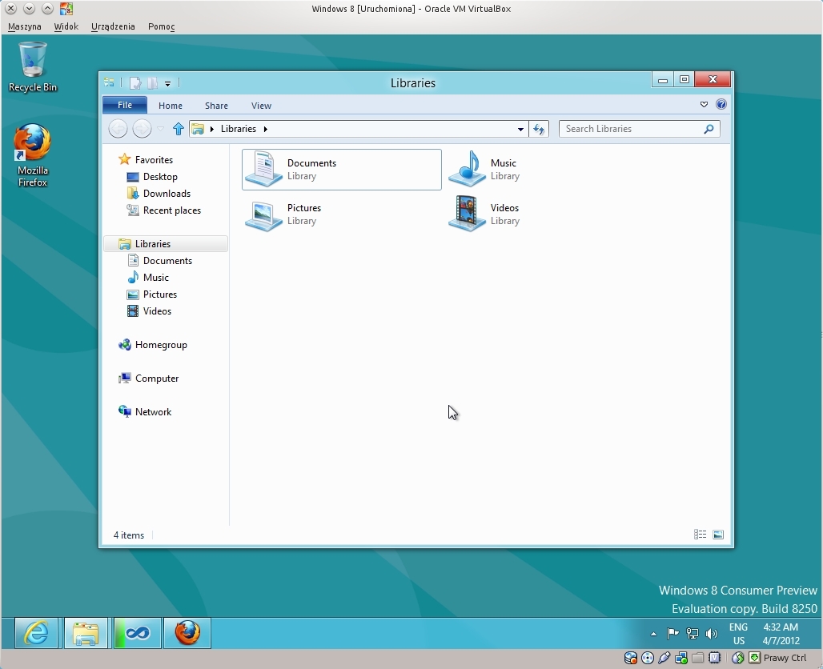The height and width of the screenshot is (669, 823).
Task: Open the Pictures library in the main pane
Action: [284, 214]
